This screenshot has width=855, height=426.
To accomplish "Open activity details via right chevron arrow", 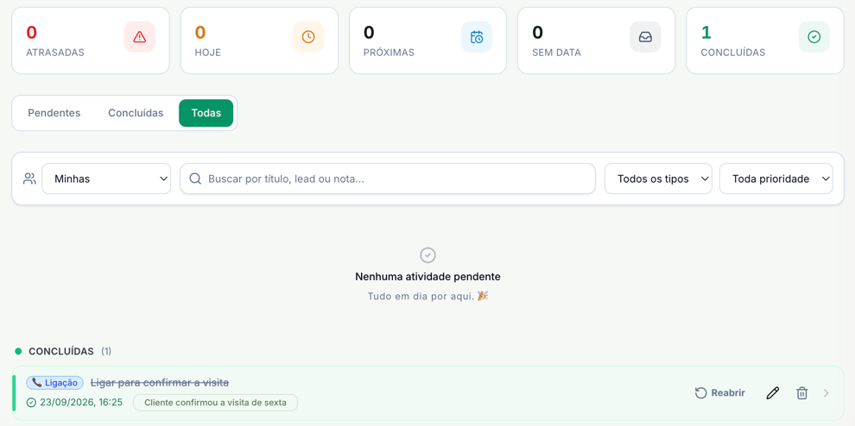I will [826, 392].
